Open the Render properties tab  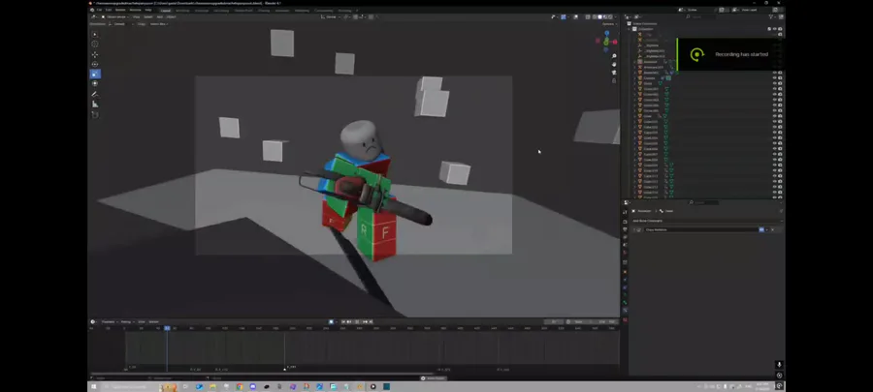click(x=625, y=222)
